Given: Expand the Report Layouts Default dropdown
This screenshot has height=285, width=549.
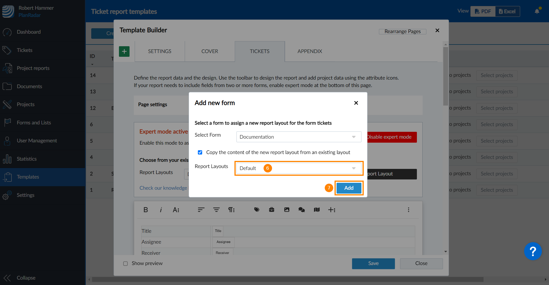Looking at the screenshot, I should [299, 168].
